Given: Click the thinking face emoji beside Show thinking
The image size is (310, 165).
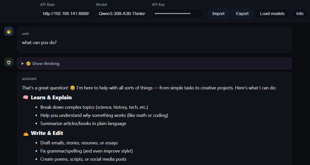Looking at the screenshot, I should (x=28, y=63).
